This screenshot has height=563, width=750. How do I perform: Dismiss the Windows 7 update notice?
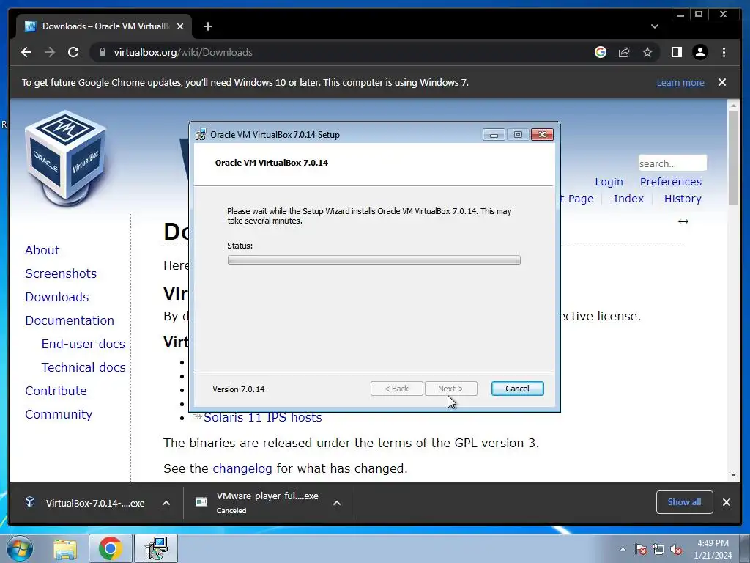point(721,82)
